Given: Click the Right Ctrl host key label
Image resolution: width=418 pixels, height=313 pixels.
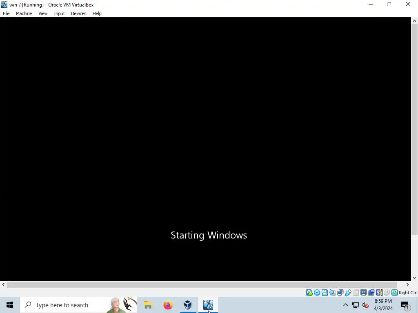Looking at the screenshot, I should click(x=408, y=293).
